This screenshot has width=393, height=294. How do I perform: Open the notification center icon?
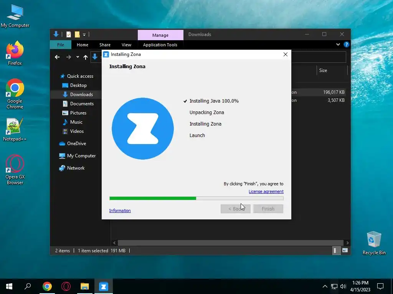click(380, 286)
